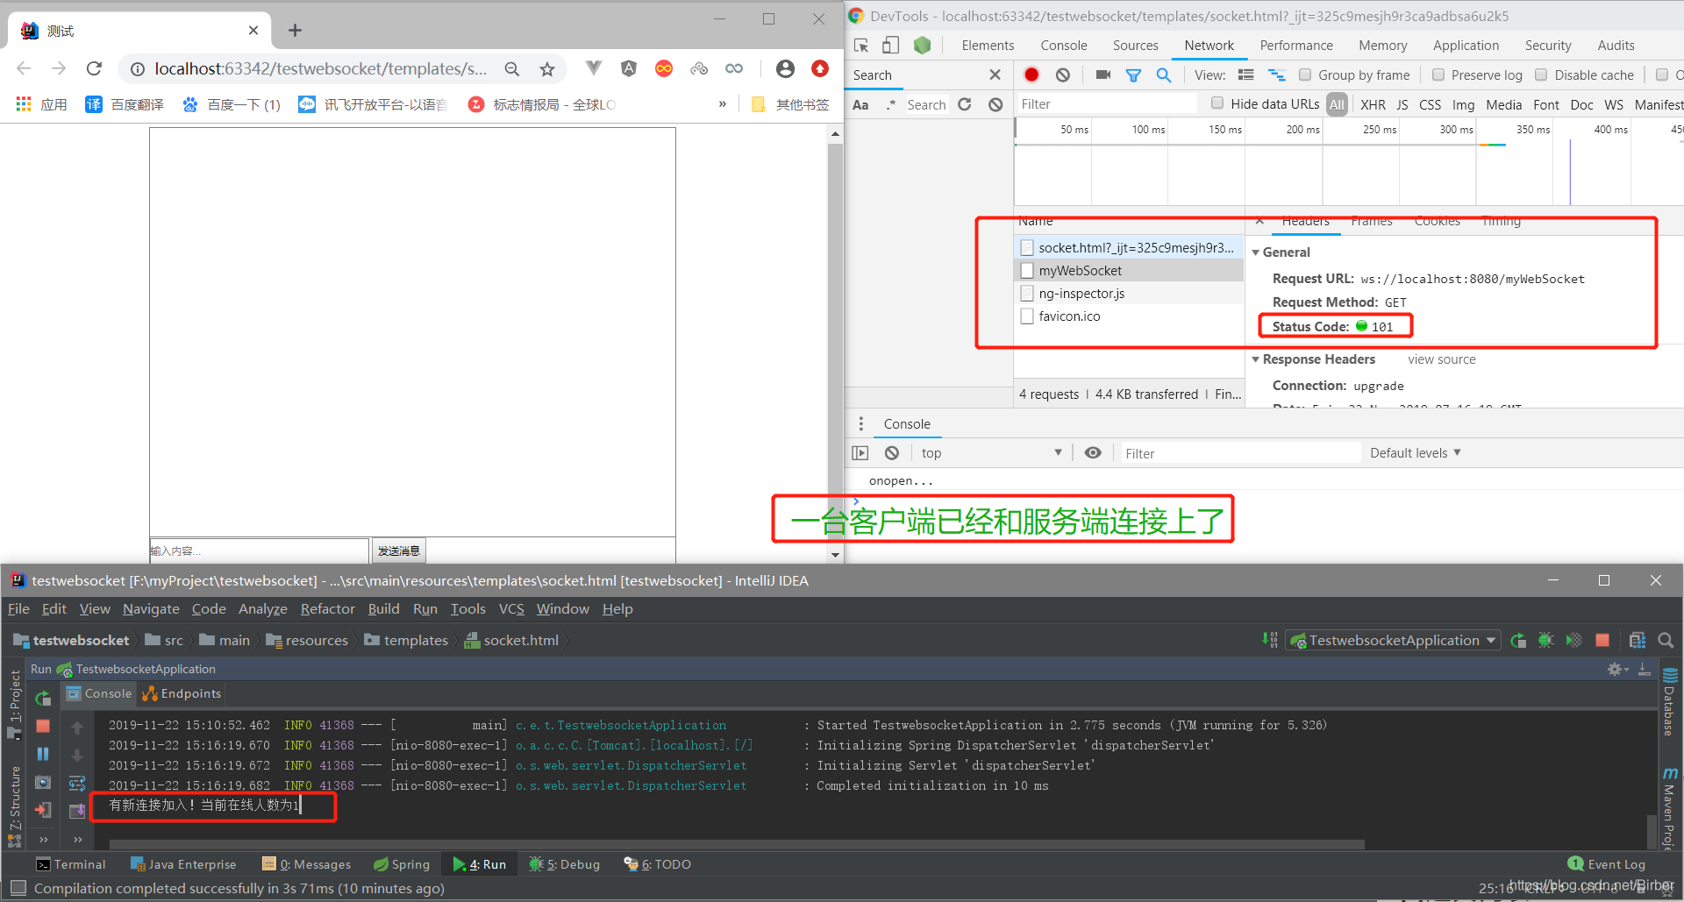This screenshot has width=1684, height=902.
Task: Click the debug bug icon in IDEA toolbar
Action: point(1546,640)
